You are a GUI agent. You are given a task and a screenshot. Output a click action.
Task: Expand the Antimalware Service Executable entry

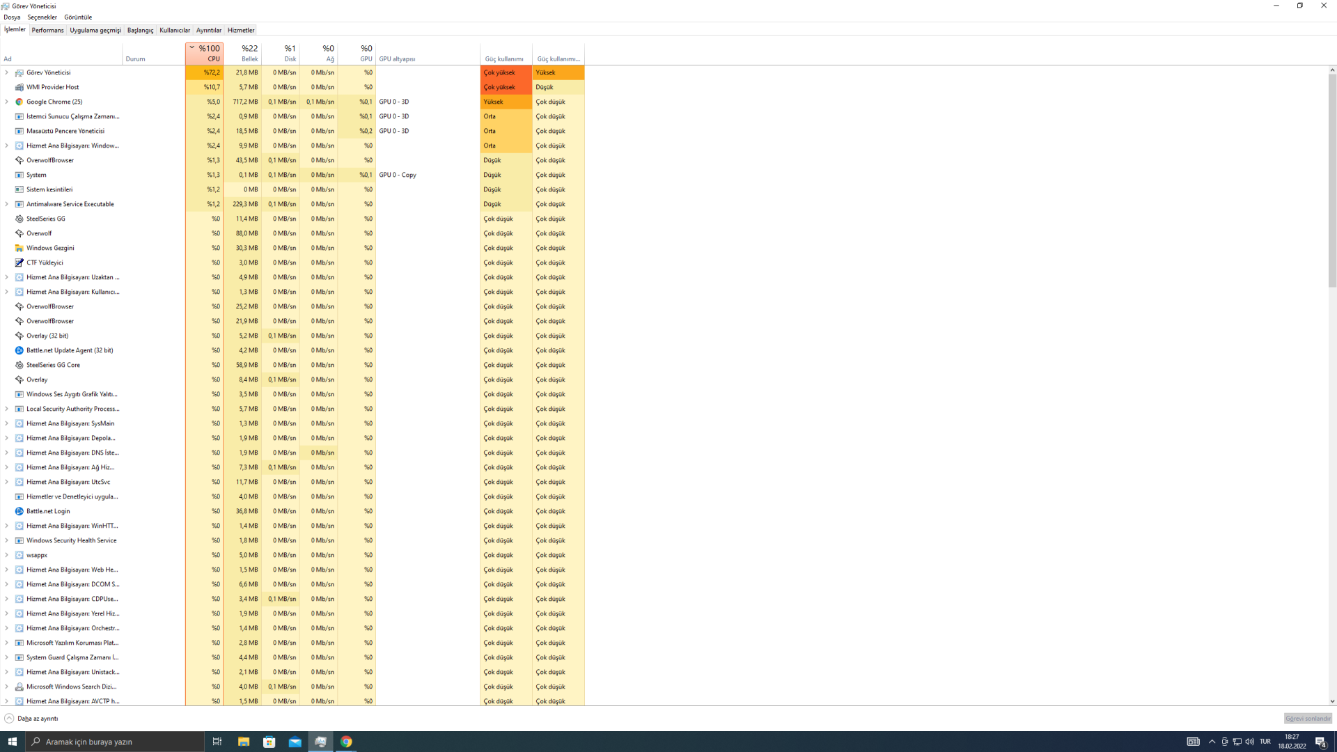7,204
